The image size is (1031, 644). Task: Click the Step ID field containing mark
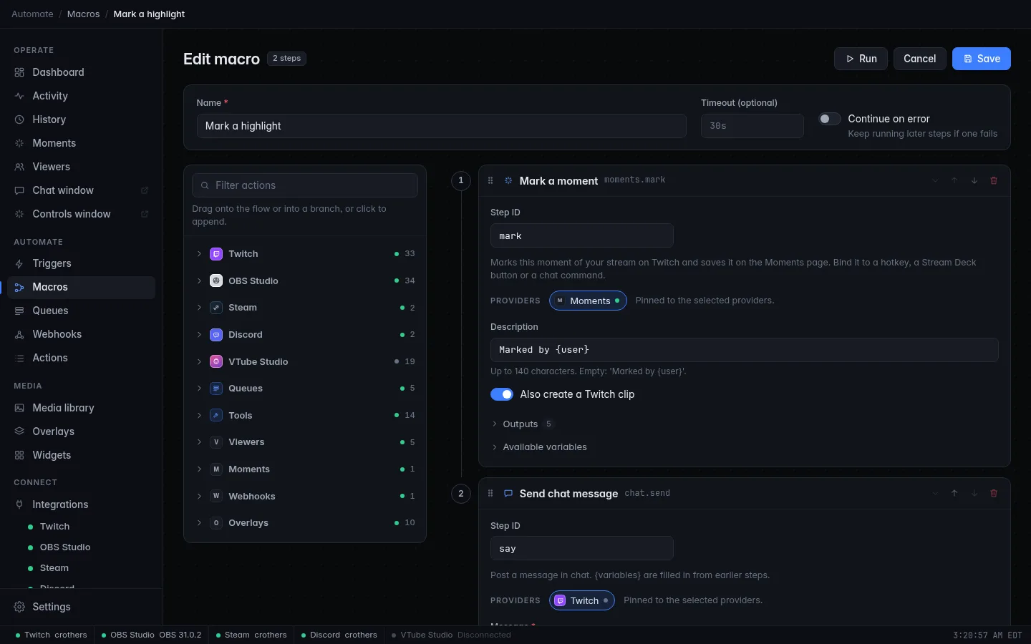[582, 236]
